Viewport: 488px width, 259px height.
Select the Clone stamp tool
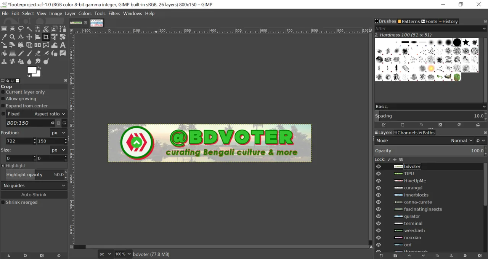click(x=4, y=62)
